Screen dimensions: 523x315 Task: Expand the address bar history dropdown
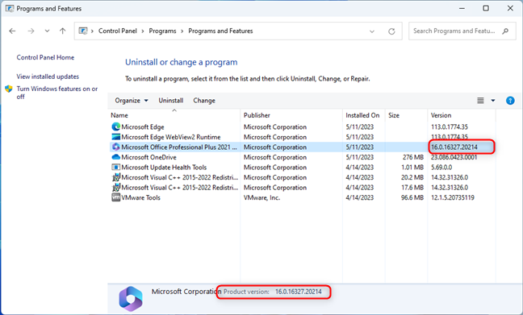372,31
